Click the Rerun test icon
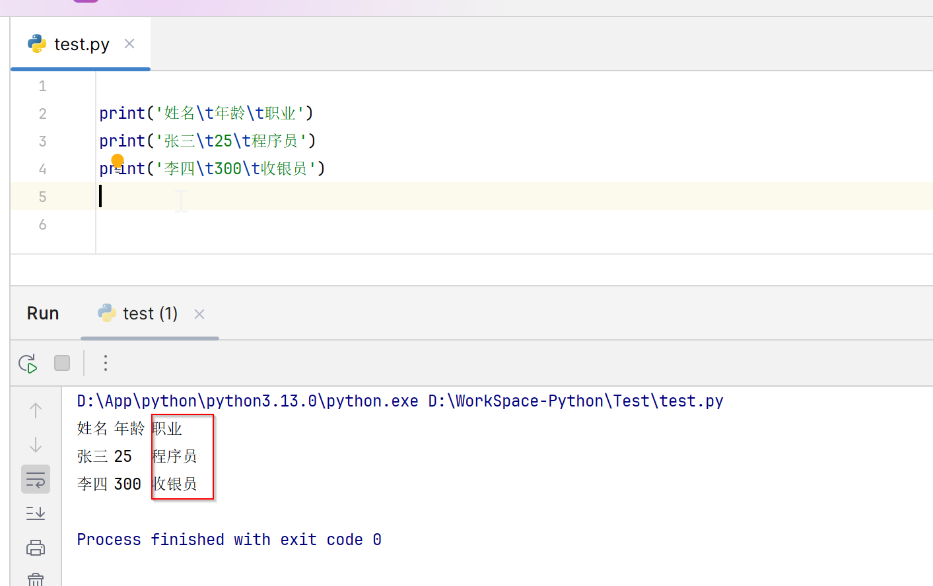Screen dimensions: 933x586 (28, 364)
